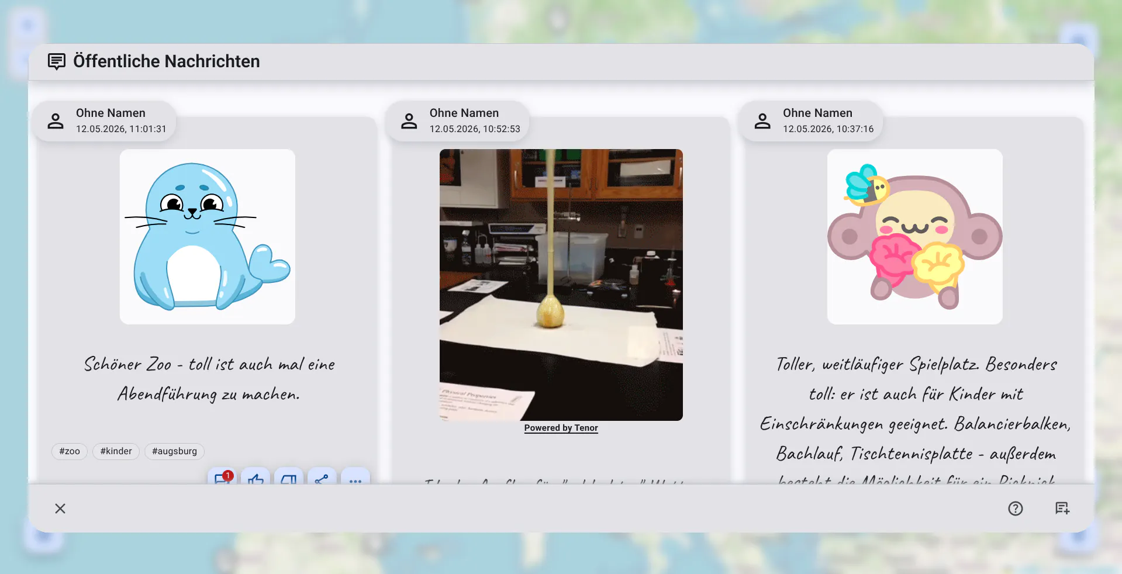Open more options for Zoo message

(355, 476)
